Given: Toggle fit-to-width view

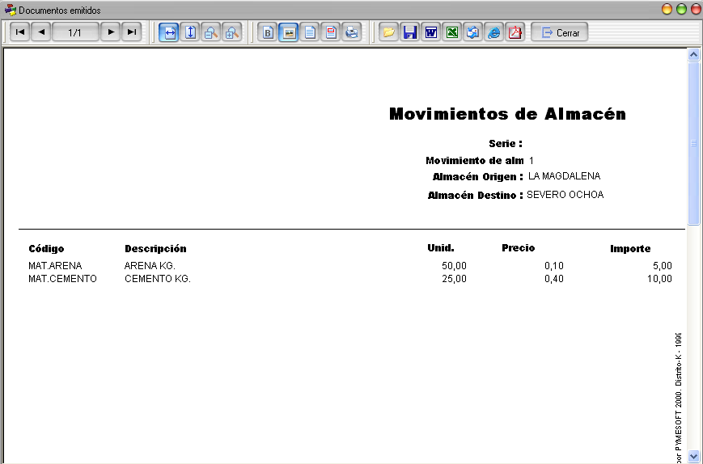Looking at the screenshot, I should point(169,32).
